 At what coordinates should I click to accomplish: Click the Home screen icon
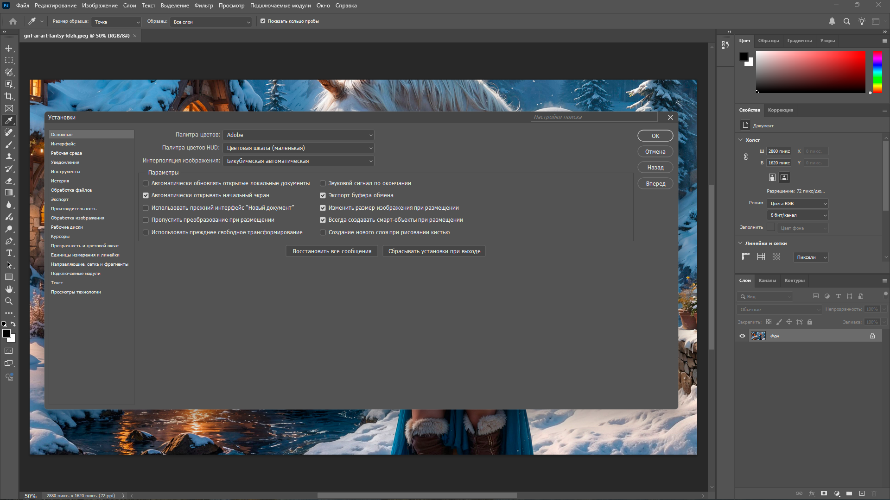pyautogui.click(x=13, y=21)
